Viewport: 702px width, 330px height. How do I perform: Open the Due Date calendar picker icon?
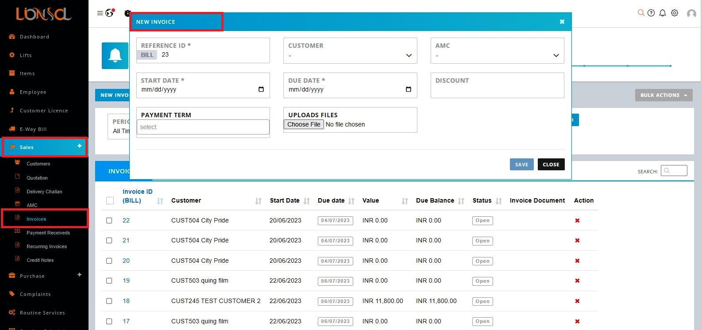pos(409,89)
